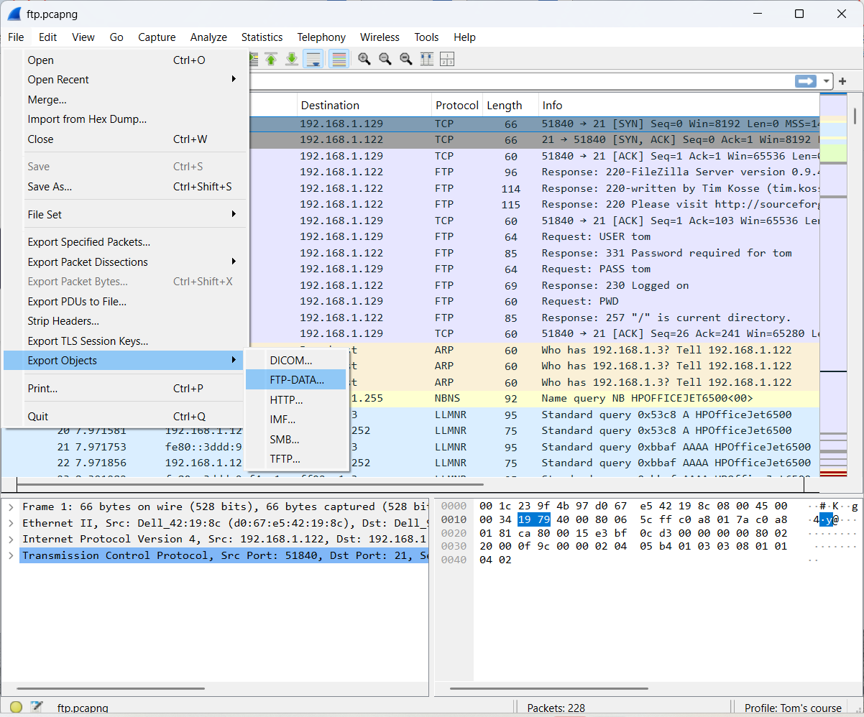Click the go to last packet icon

point(292,59)
